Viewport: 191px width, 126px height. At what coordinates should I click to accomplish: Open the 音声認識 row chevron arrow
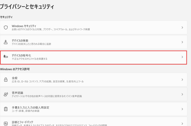tap(182, 94)
